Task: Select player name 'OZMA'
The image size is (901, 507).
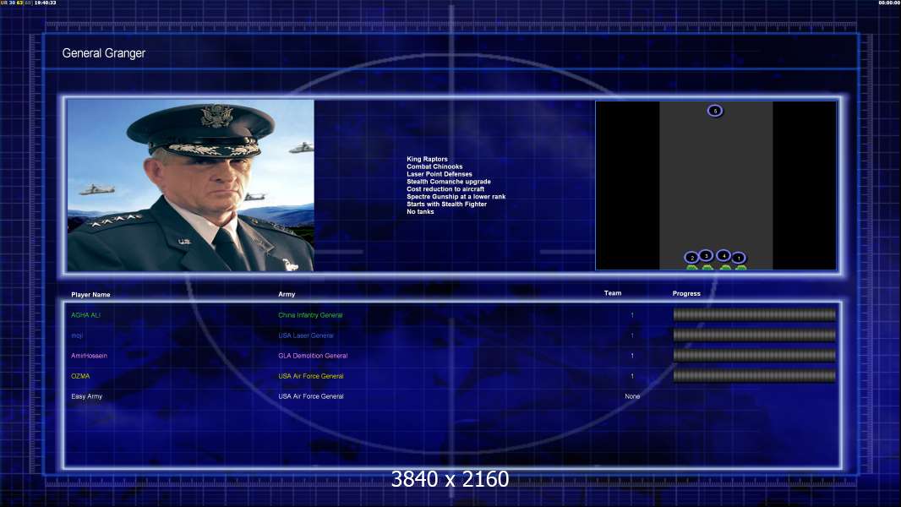Action: 80,376
